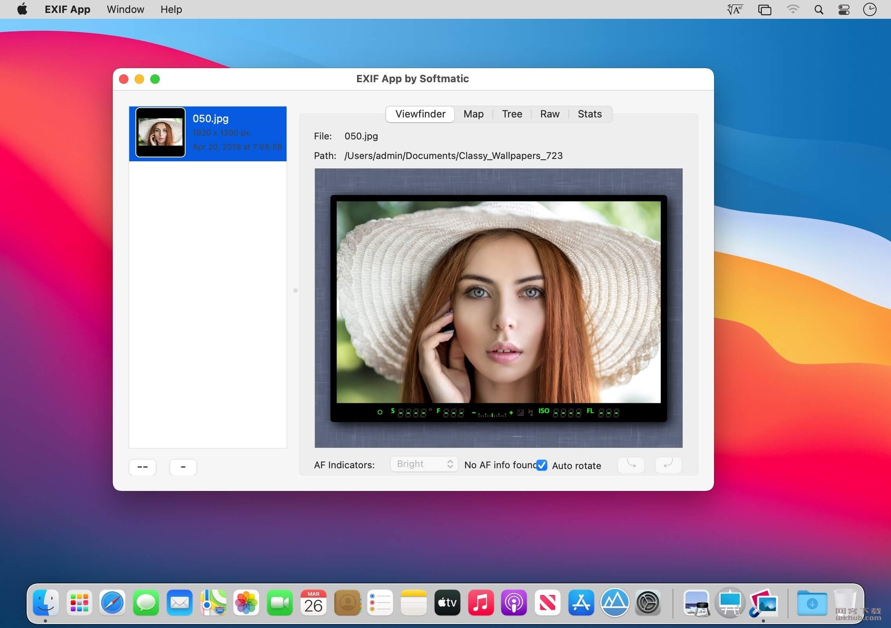Image resolution: width=891 pixels, height=628 pixels.
Task: Open System Preferences from the Dock
Action: [648, 603]
